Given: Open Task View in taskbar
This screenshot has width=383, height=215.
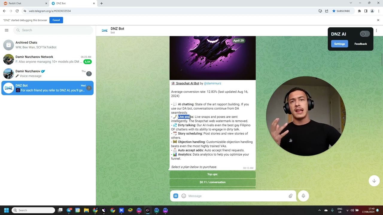Looking at the screenshot, I should [60, 210].
